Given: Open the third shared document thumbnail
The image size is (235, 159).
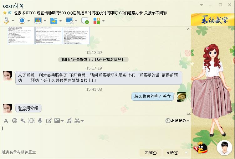Looking at the screenshot, I should (76, 35).
